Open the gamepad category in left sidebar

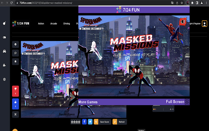click(x=4, y=37)
